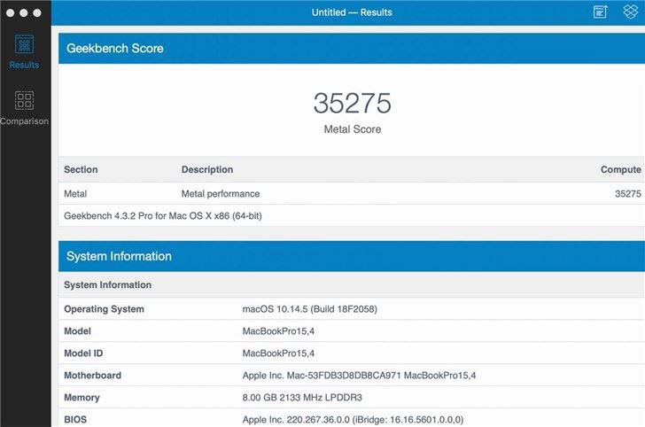Select the macOS 10.14.5 build value
Viewport: 645px width, 427px height.
[310, 309]
